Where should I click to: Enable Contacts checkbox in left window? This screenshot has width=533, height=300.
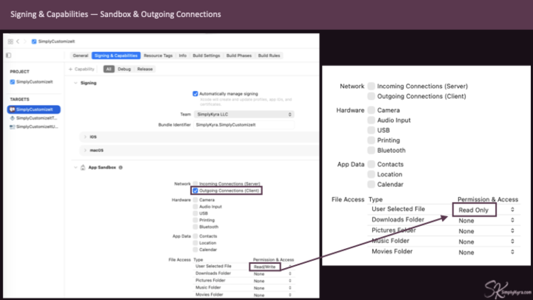coord(195,236)
